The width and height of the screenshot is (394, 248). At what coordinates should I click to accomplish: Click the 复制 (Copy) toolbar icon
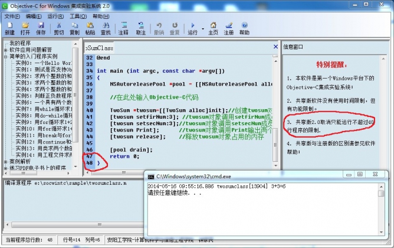coord(74,27)
